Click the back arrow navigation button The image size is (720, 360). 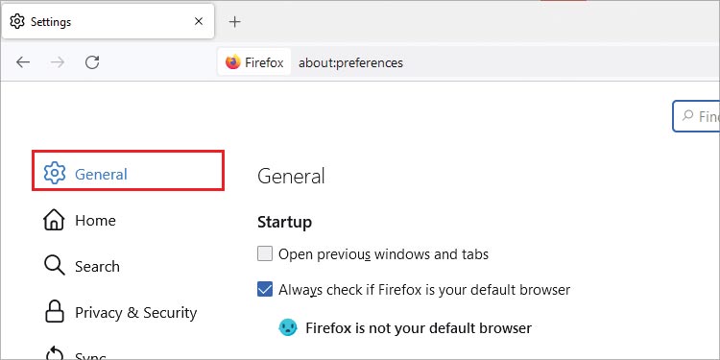[x=23, y=62]
